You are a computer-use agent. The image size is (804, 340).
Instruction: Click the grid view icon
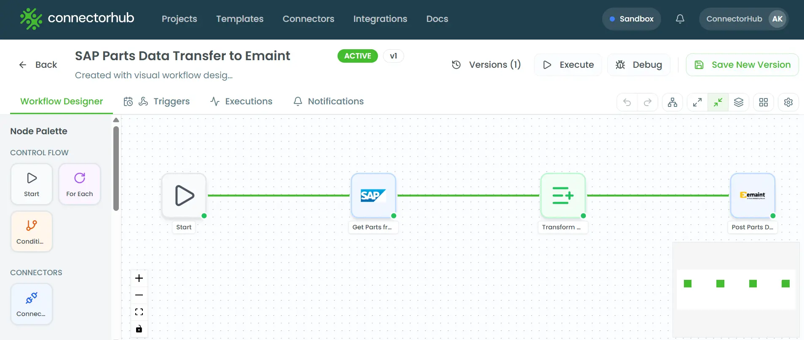pyautogui.click(x=764, y=102)
